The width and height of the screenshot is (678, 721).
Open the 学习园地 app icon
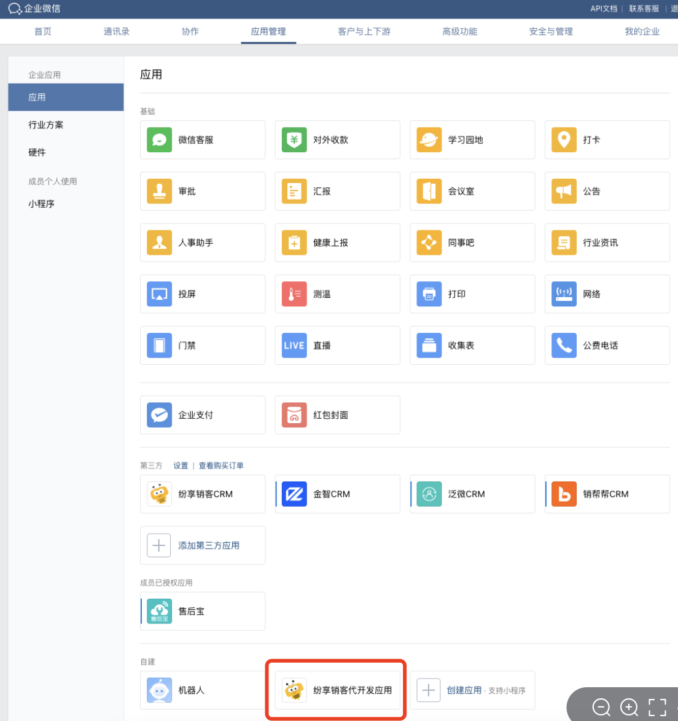429,140
